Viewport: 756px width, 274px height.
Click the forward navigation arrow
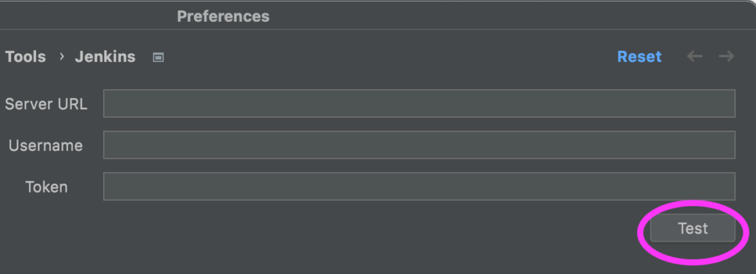726,56
